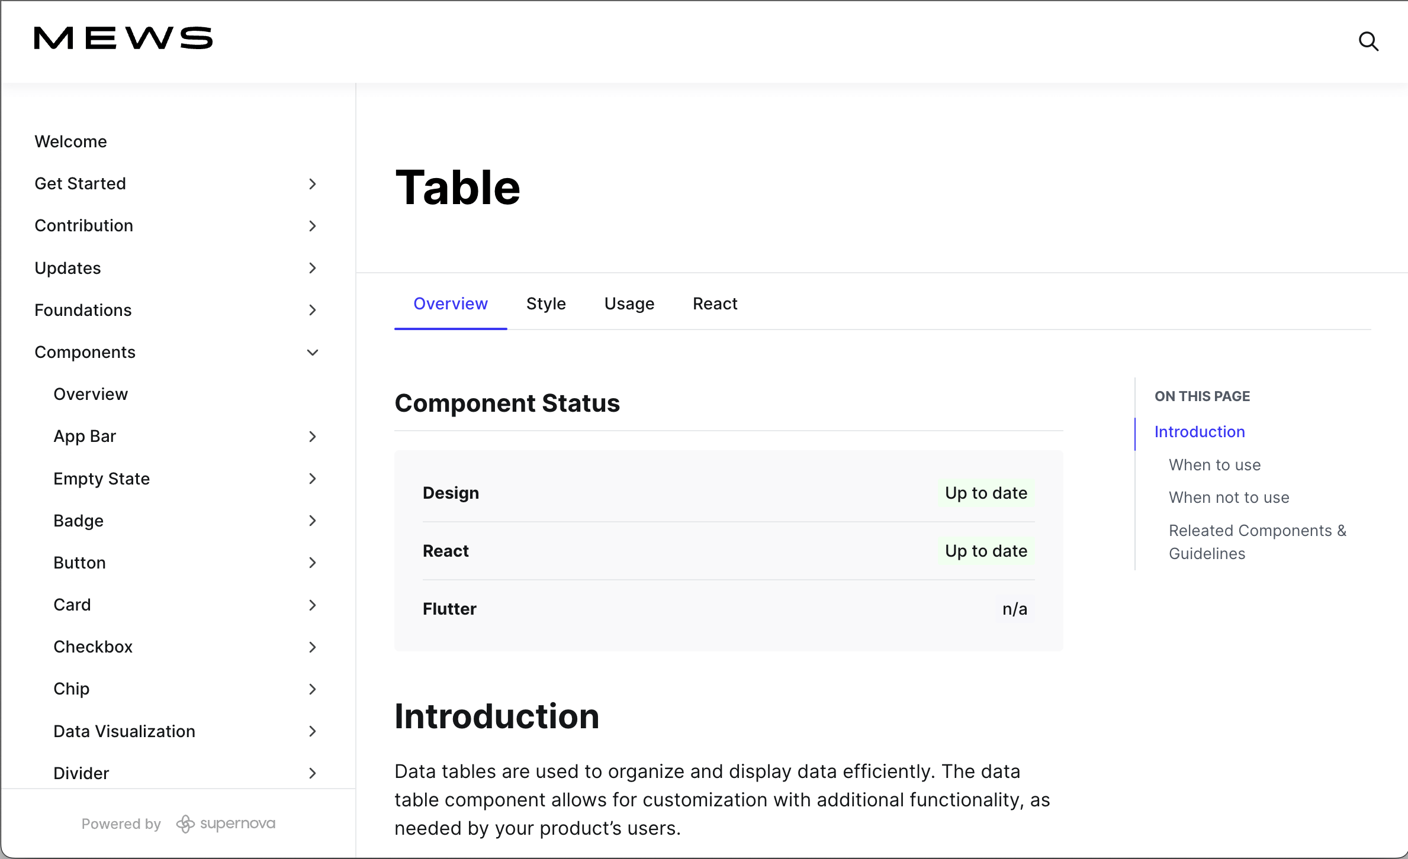Select Button in the sidebar
The width and height of the screenshot is (1408, 859).
[80, 563]
